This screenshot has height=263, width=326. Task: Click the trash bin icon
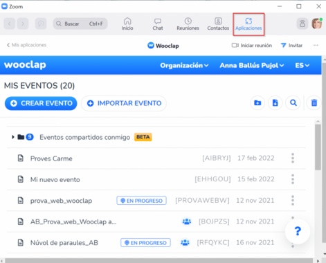pos(314,103)
